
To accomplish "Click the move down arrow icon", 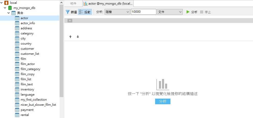I will tap(78, 37).
